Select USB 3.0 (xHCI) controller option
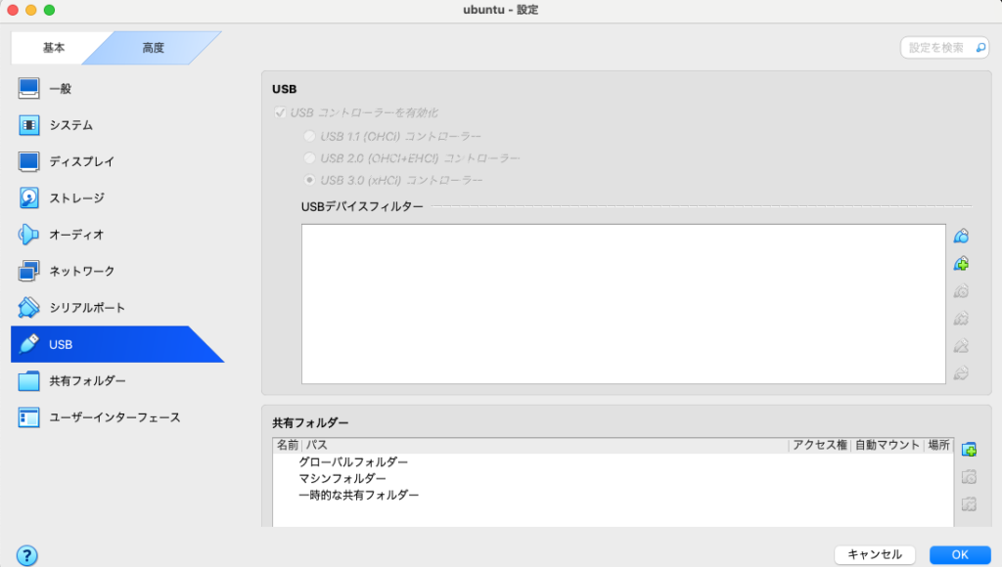Viewport: 1002px width, 567px height. [x=310, y=180]
